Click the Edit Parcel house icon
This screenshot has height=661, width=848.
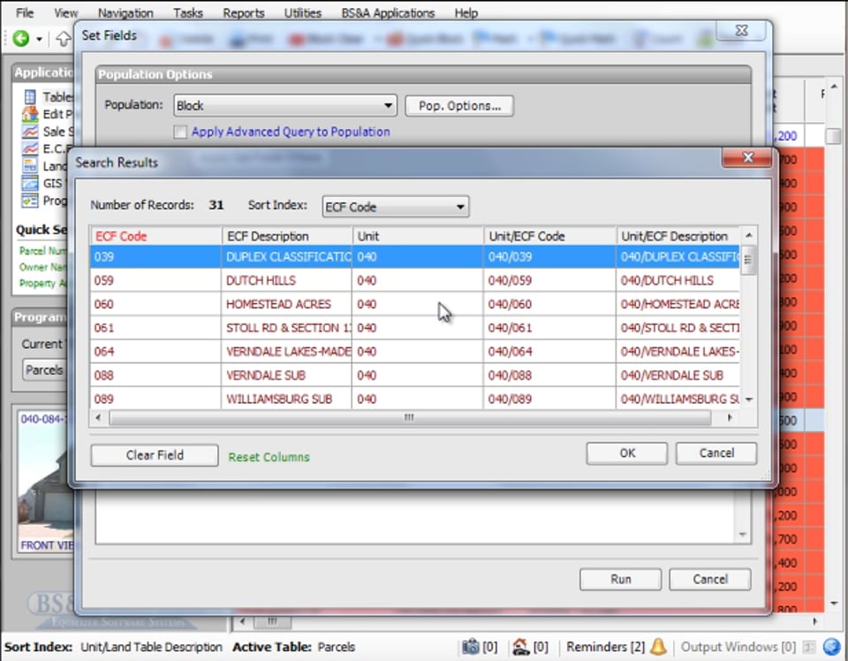point(30,114)
